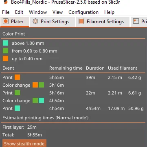The image size is (147, 147).
Task: Click the Print Settings gear icon
Action: pos(35,22)
